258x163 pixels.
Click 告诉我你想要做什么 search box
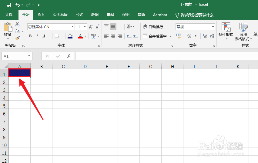194,15
